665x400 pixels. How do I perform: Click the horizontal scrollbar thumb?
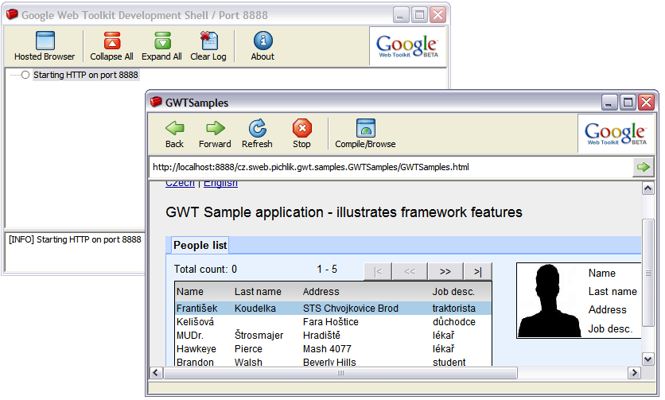(x=340, y=373)
